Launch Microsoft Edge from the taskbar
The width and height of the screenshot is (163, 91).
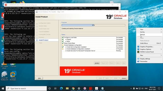61,88
